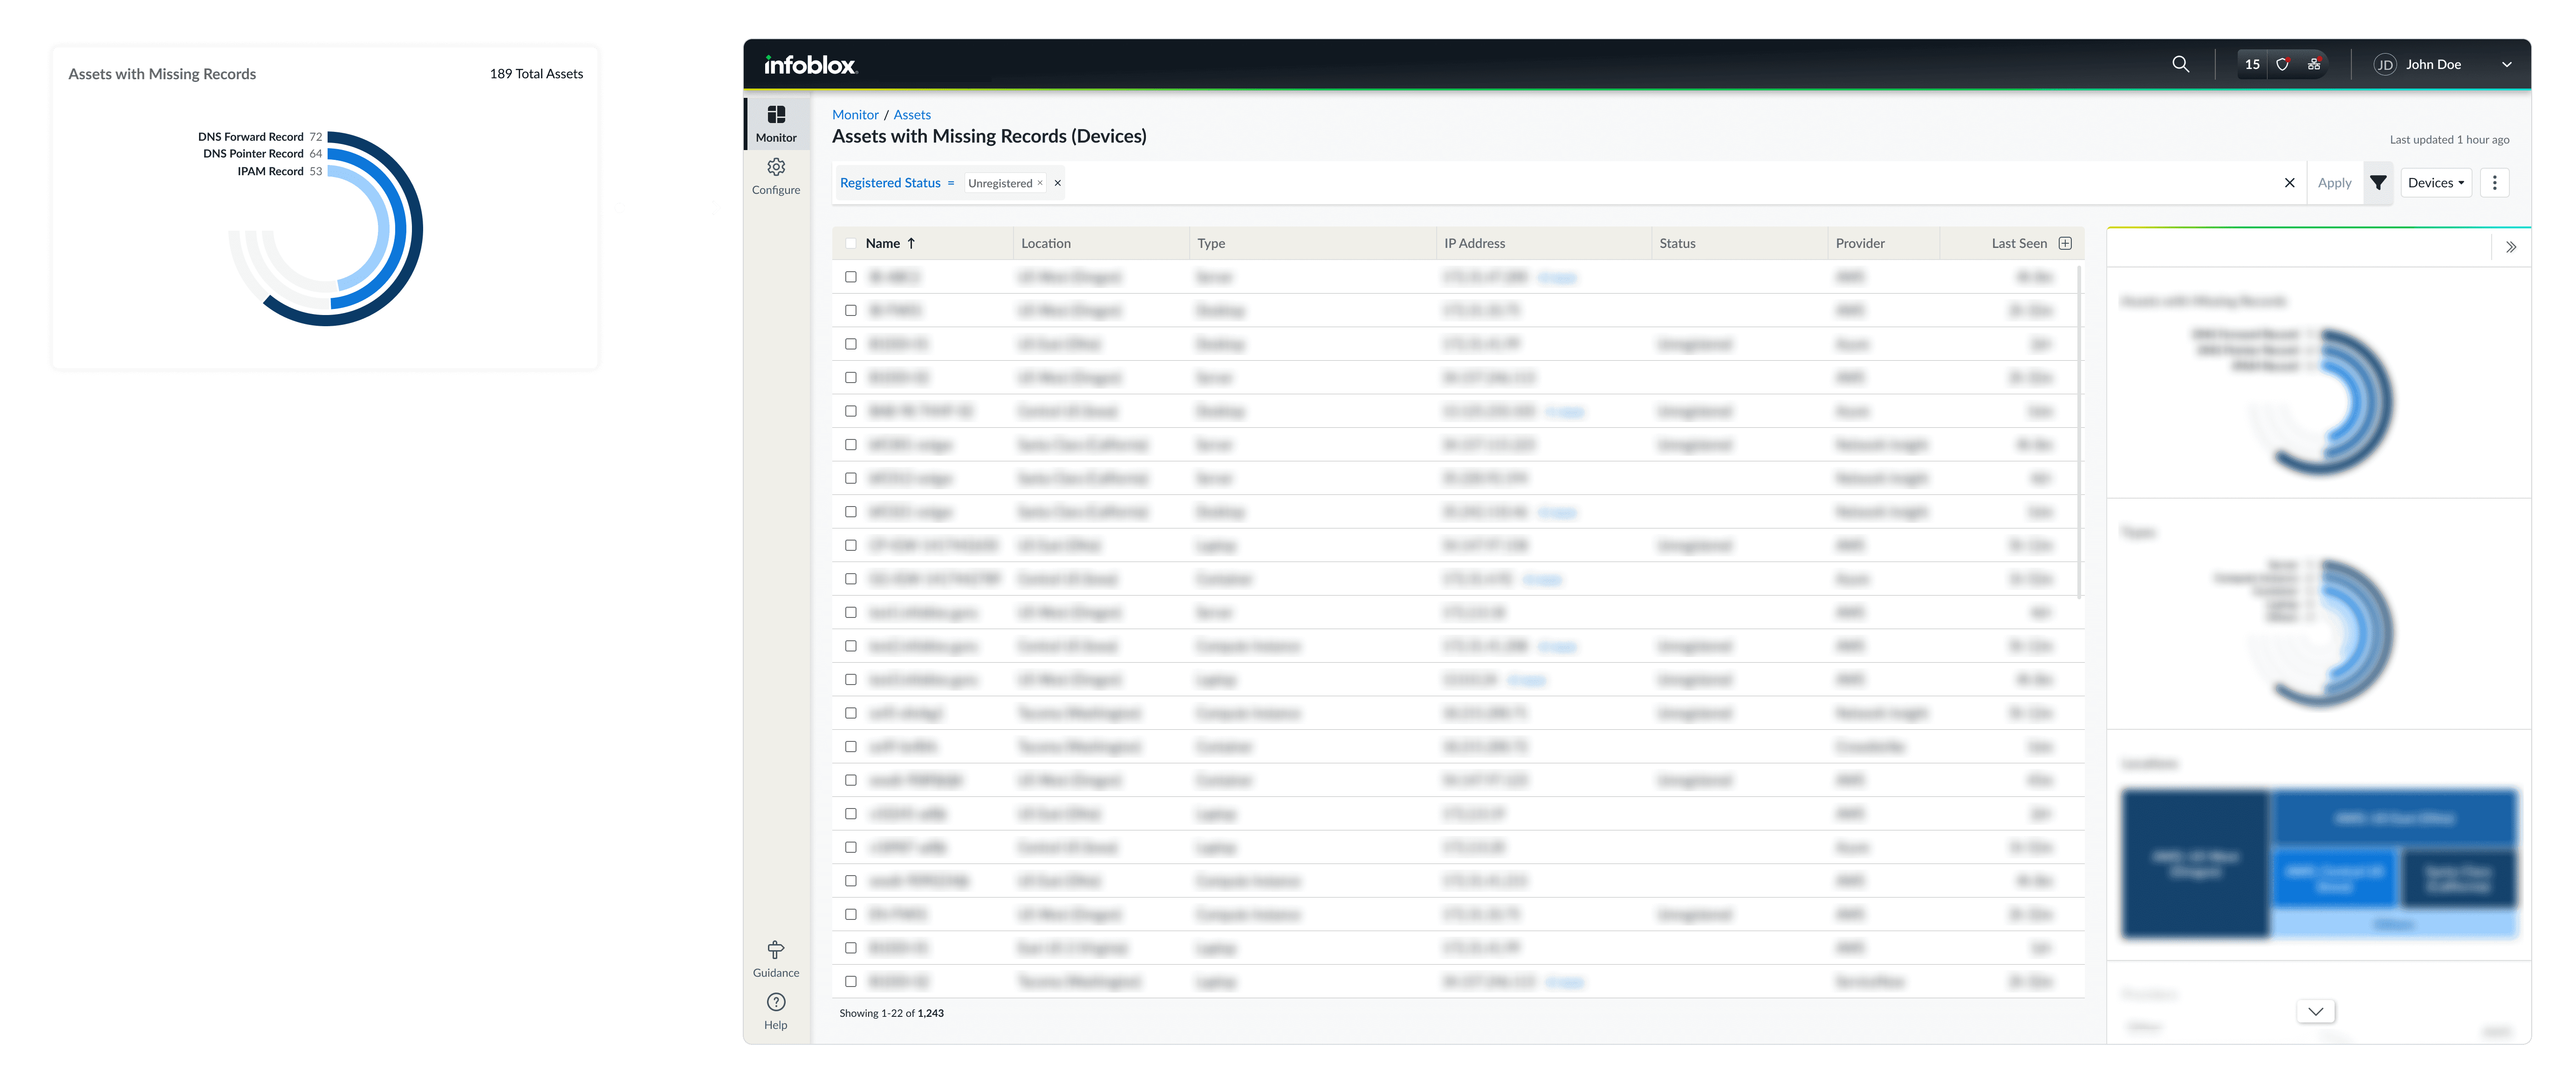Toggle the filter funnel icon
Viewport: 2576px width, 1083px height.
pos(2378,183)
